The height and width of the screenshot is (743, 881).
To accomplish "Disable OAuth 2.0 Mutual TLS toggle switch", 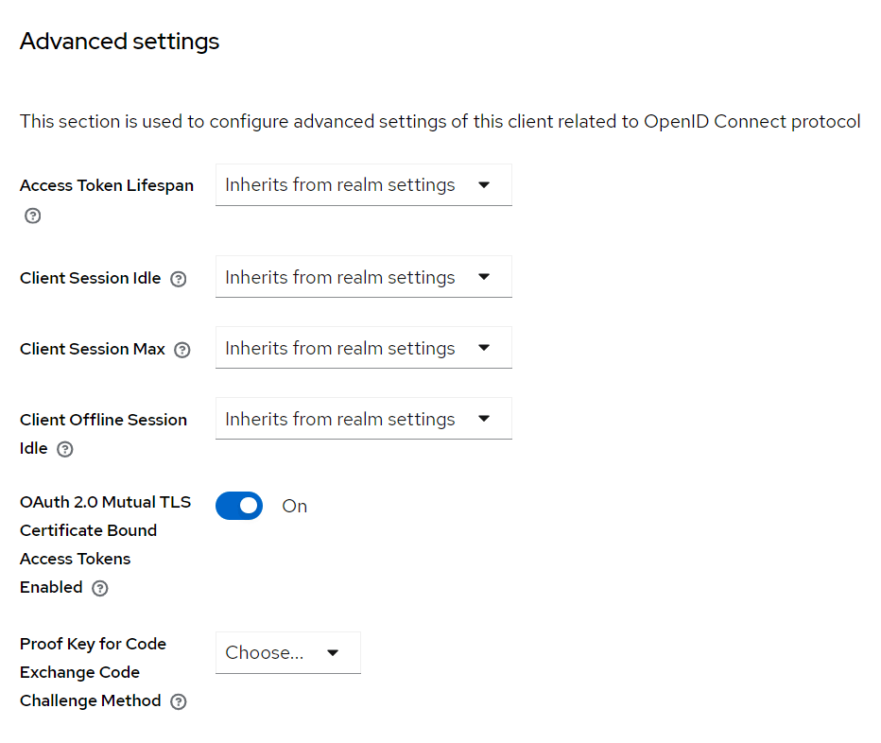I will pos(239,506).
